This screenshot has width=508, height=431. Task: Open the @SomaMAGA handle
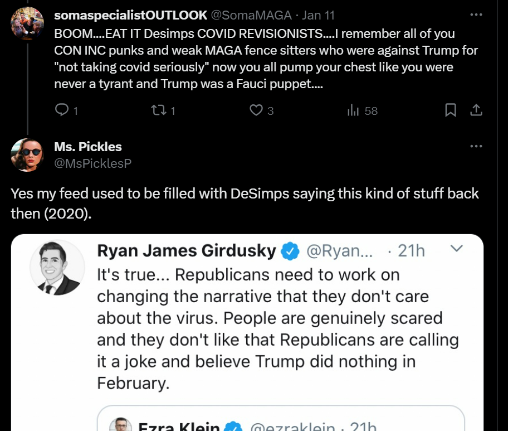pos(251,15)
